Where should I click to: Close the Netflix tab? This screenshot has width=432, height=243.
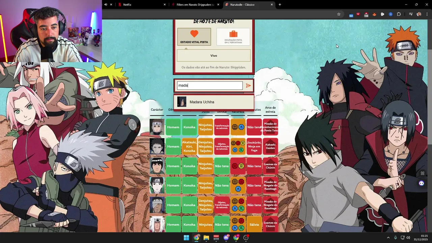[x=165, y=5]
